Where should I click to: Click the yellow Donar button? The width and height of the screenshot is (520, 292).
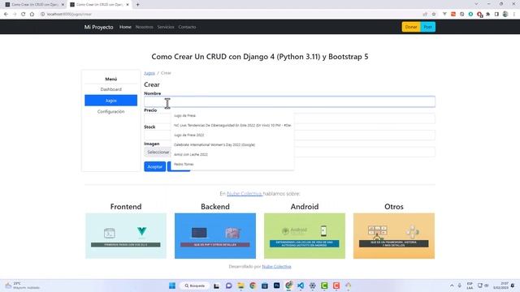point(411,27)
